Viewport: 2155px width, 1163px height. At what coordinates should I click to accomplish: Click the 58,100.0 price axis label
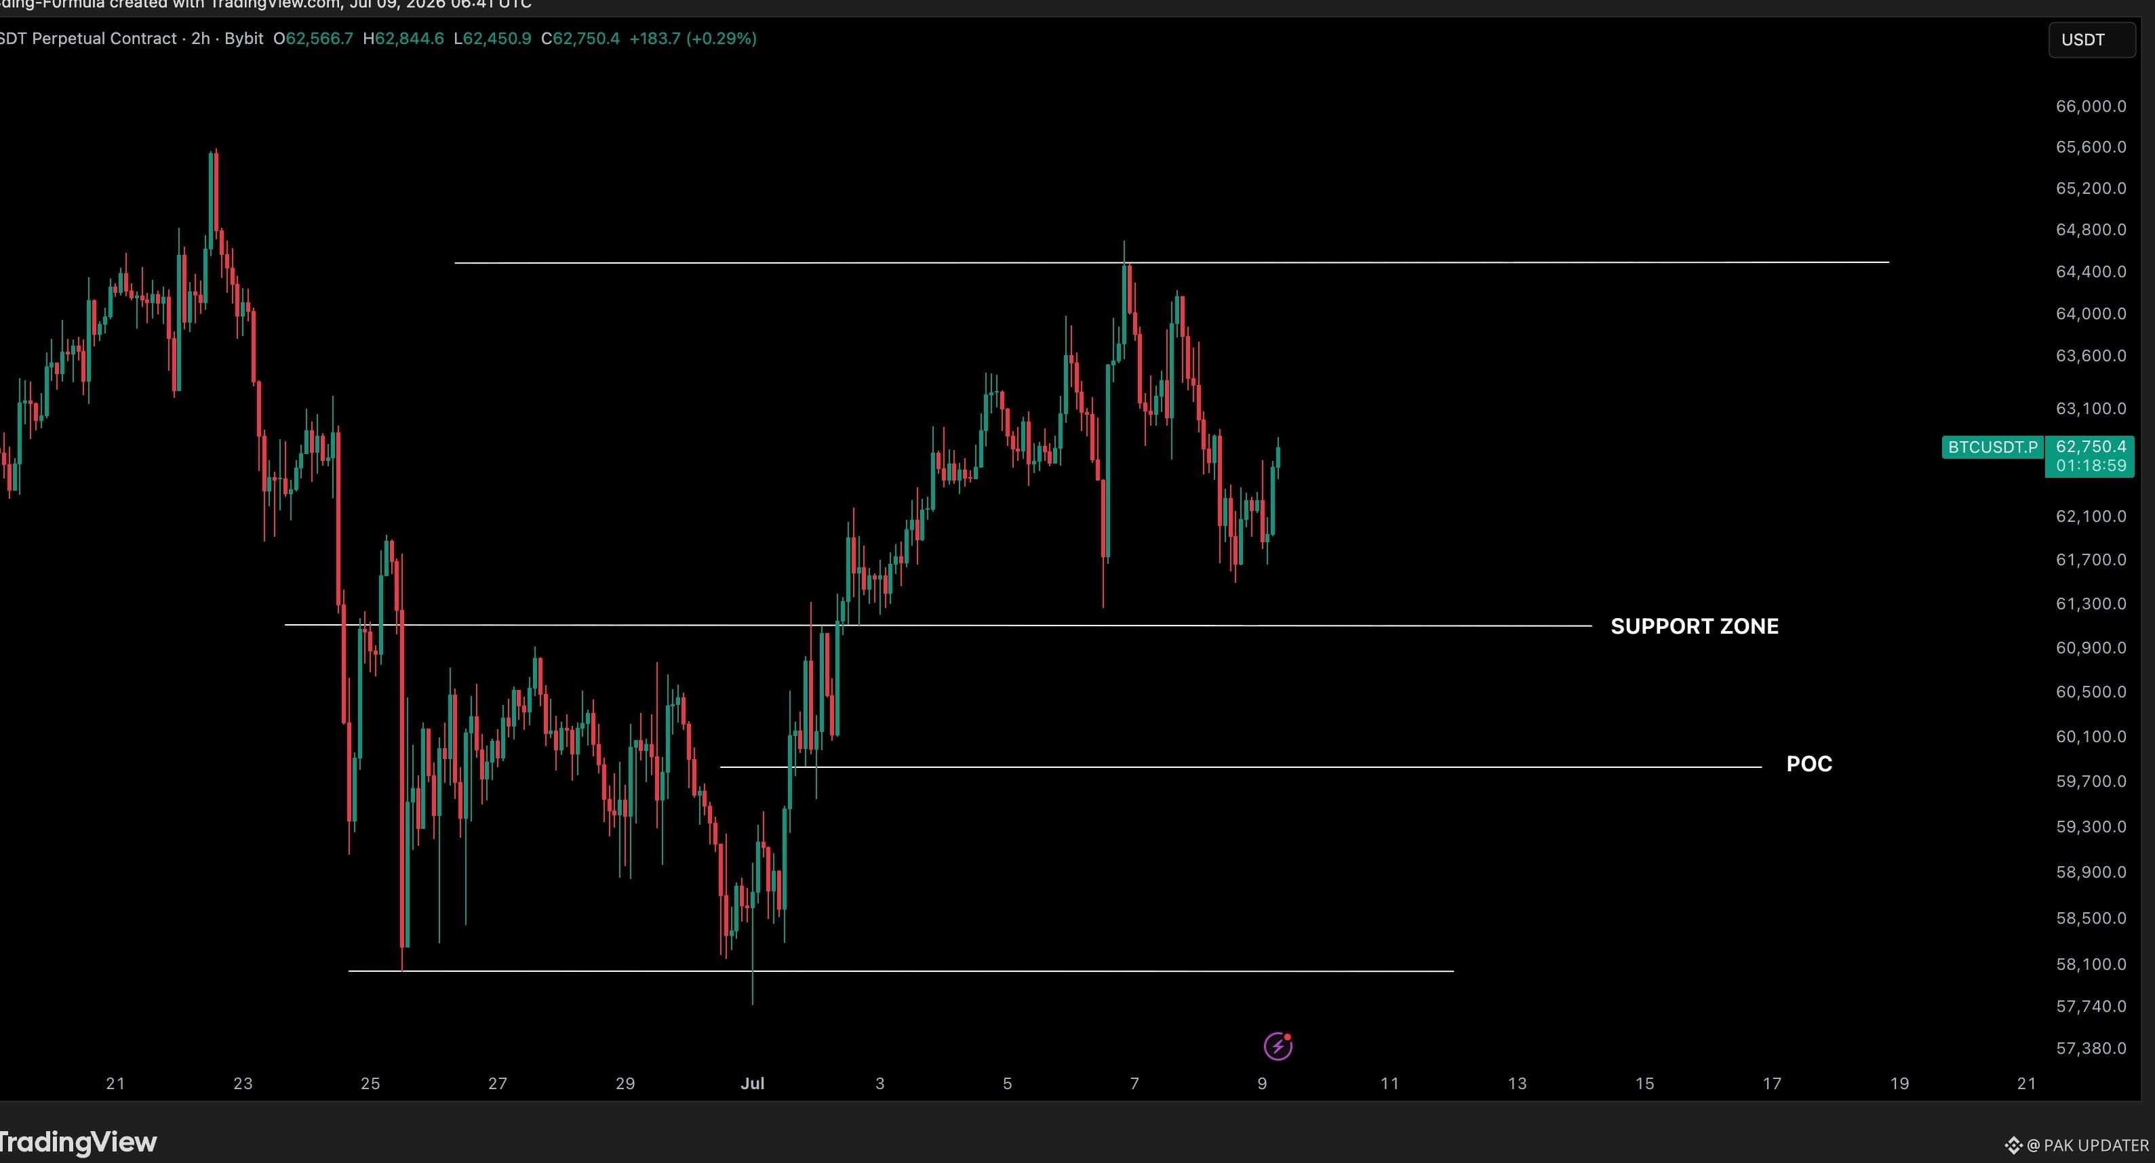coord(2091,965)
